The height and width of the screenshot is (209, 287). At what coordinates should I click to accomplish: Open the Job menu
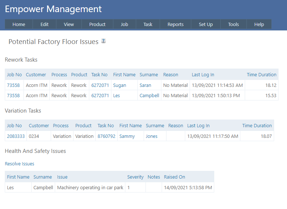(125, 24)
